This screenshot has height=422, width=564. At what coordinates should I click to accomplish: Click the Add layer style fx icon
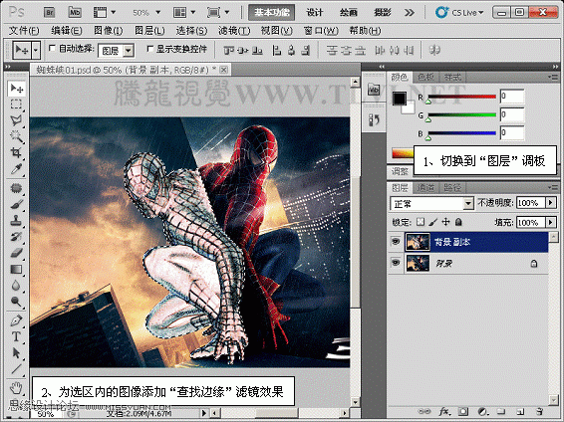tap(444, 412)
